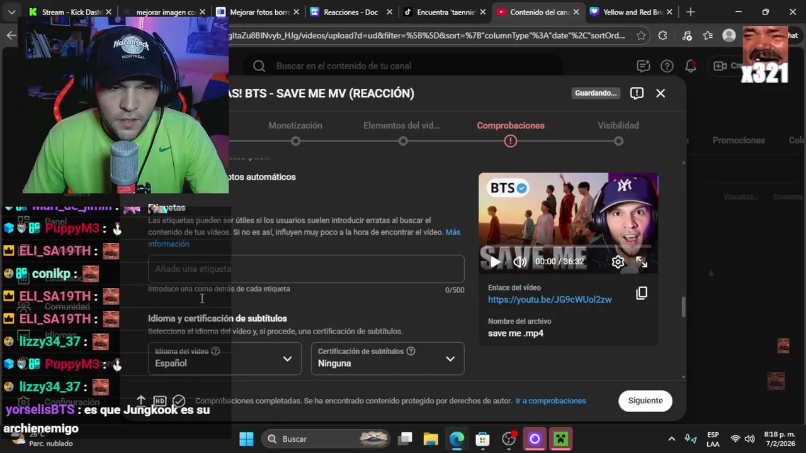
Task: Open the browser profile avatar
Action: [x=729, y=36]
